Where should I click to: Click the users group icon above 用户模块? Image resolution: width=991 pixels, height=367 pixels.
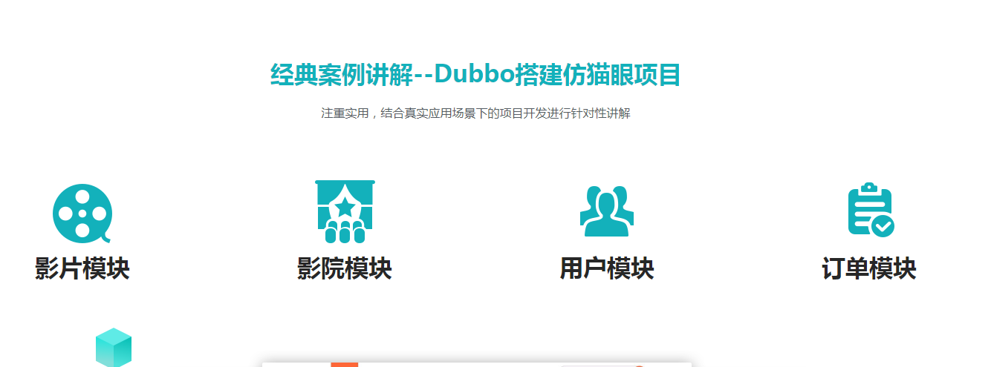607,211
